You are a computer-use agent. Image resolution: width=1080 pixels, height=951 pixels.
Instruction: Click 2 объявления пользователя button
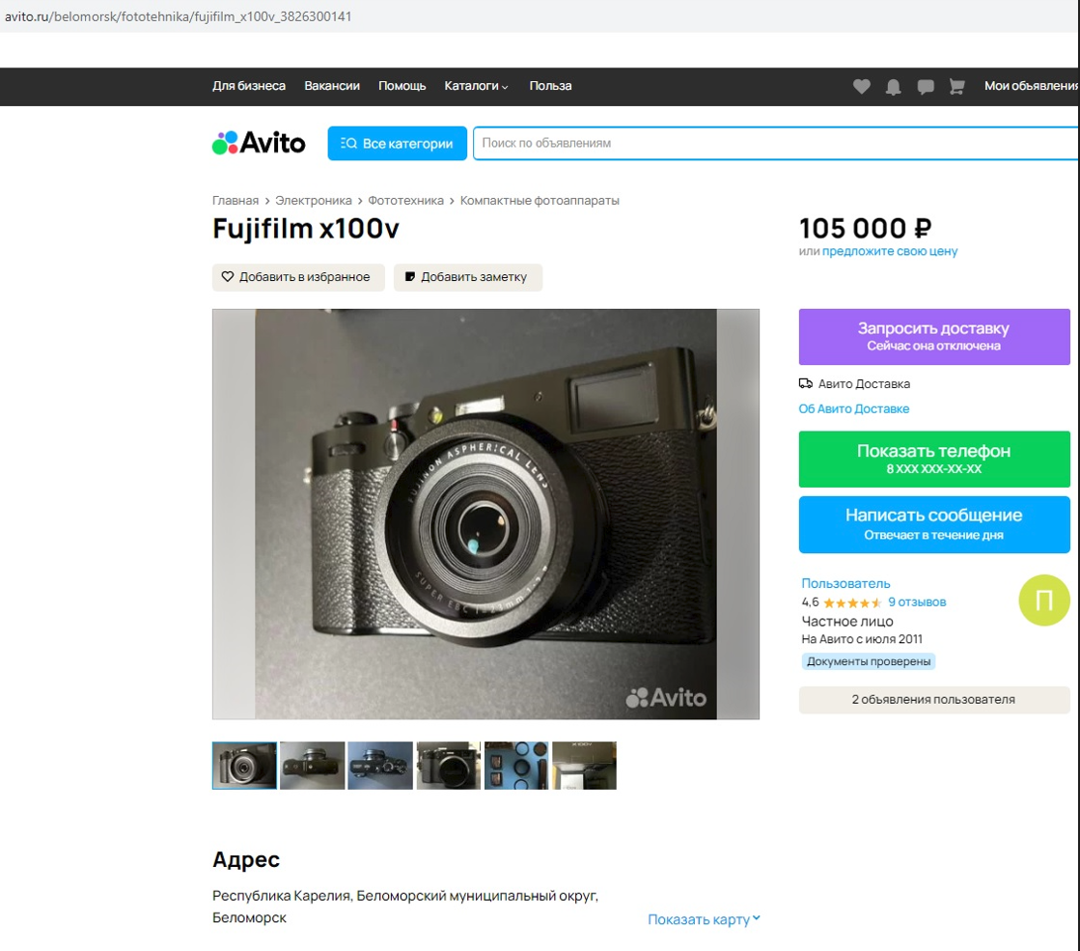[934, 699]
